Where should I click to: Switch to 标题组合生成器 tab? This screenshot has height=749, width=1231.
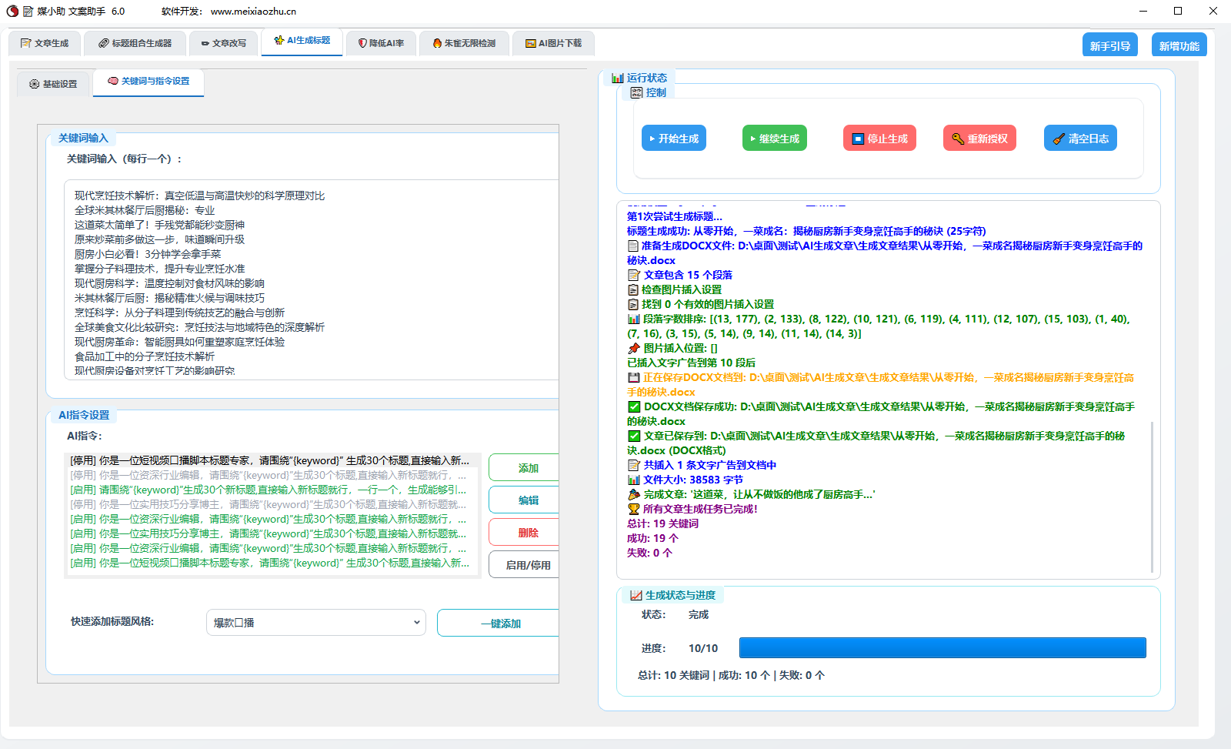(135, 43)
